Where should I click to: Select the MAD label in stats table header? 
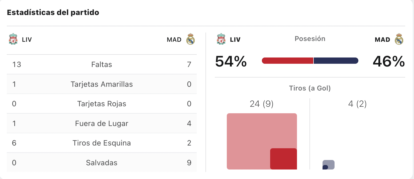pos(174,39)
